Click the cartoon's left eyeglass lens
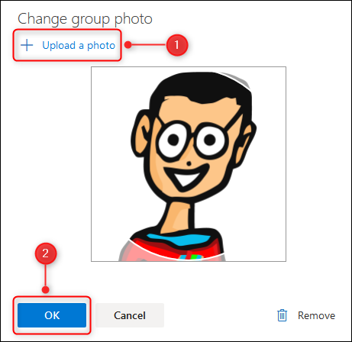Viewport: 352px width, 342px height. click(x=174, y=140)
